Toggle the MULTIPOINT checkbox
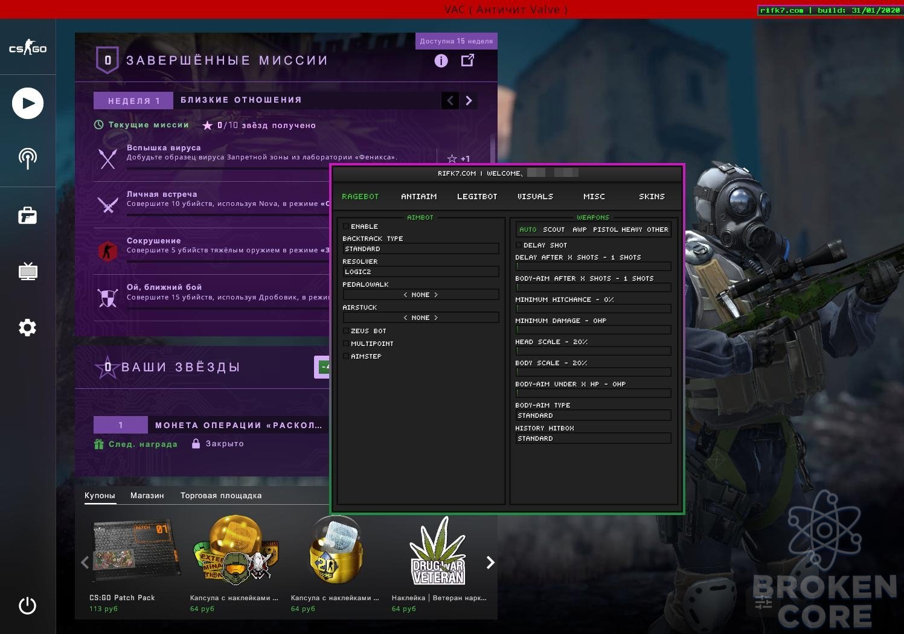This screenshot has height=634, width=904. (346, 344)
